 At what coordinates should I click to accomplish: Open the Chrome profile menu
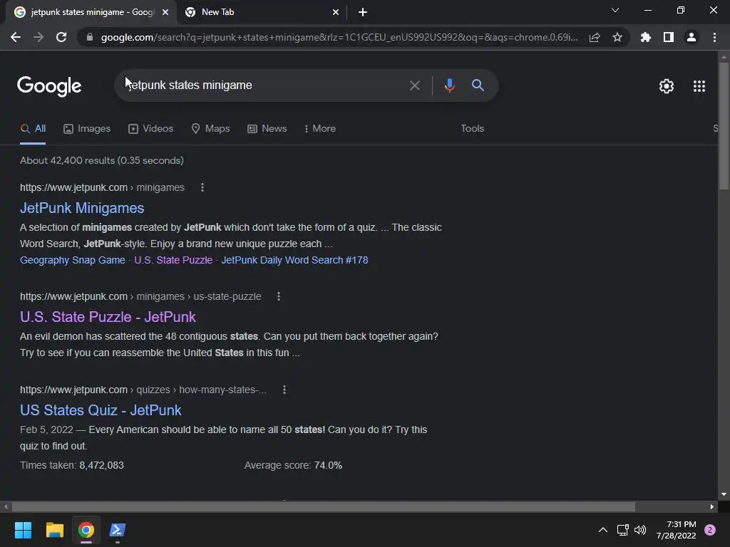tap(692, 37)
